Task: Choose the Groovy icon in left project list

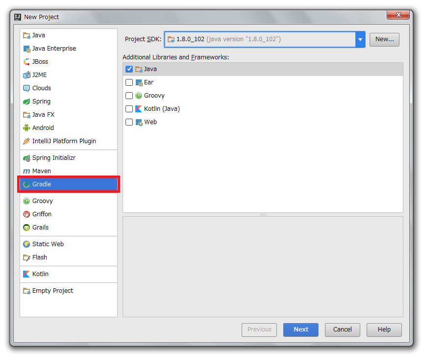Action: tap(26, 201)
